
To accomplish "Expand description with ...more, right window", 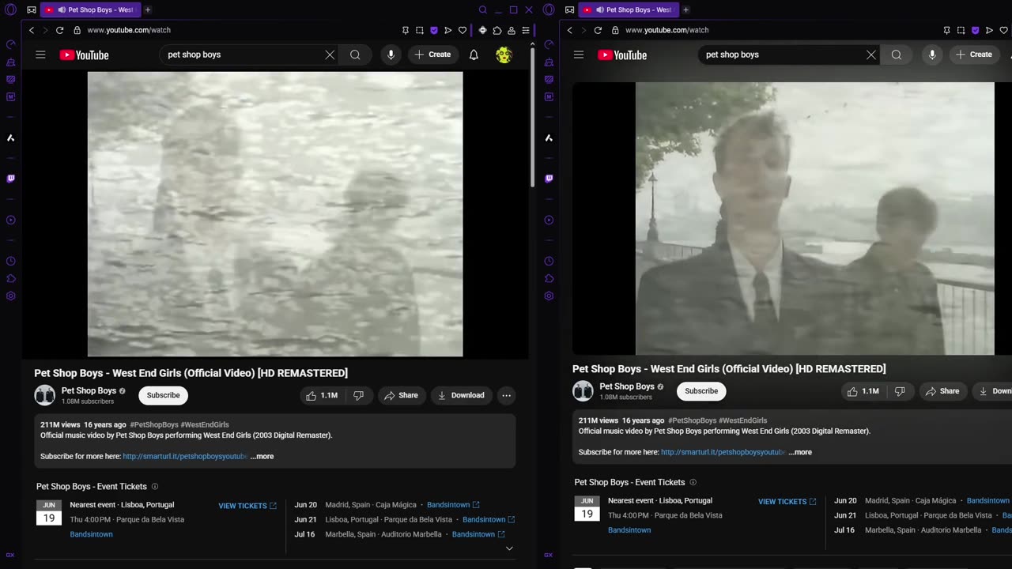I will click(x=800, y=452).
